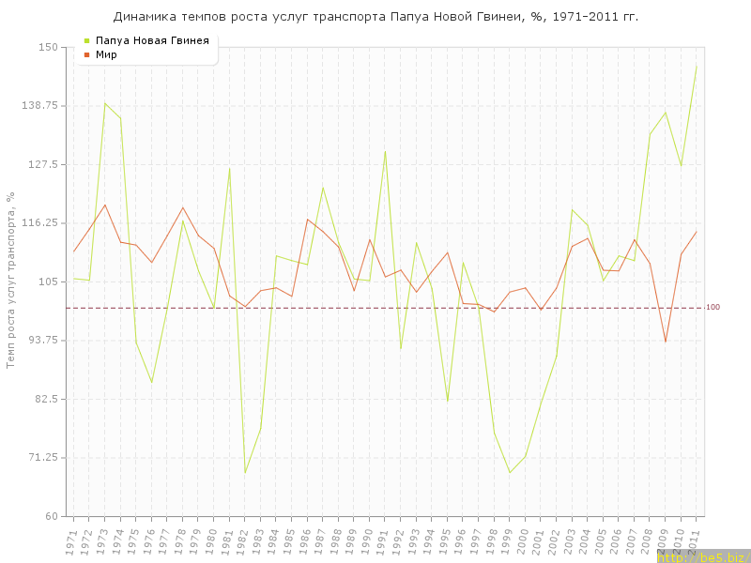
Task: Click the 1971 year label on x-axis
Action: pos(72,540)
